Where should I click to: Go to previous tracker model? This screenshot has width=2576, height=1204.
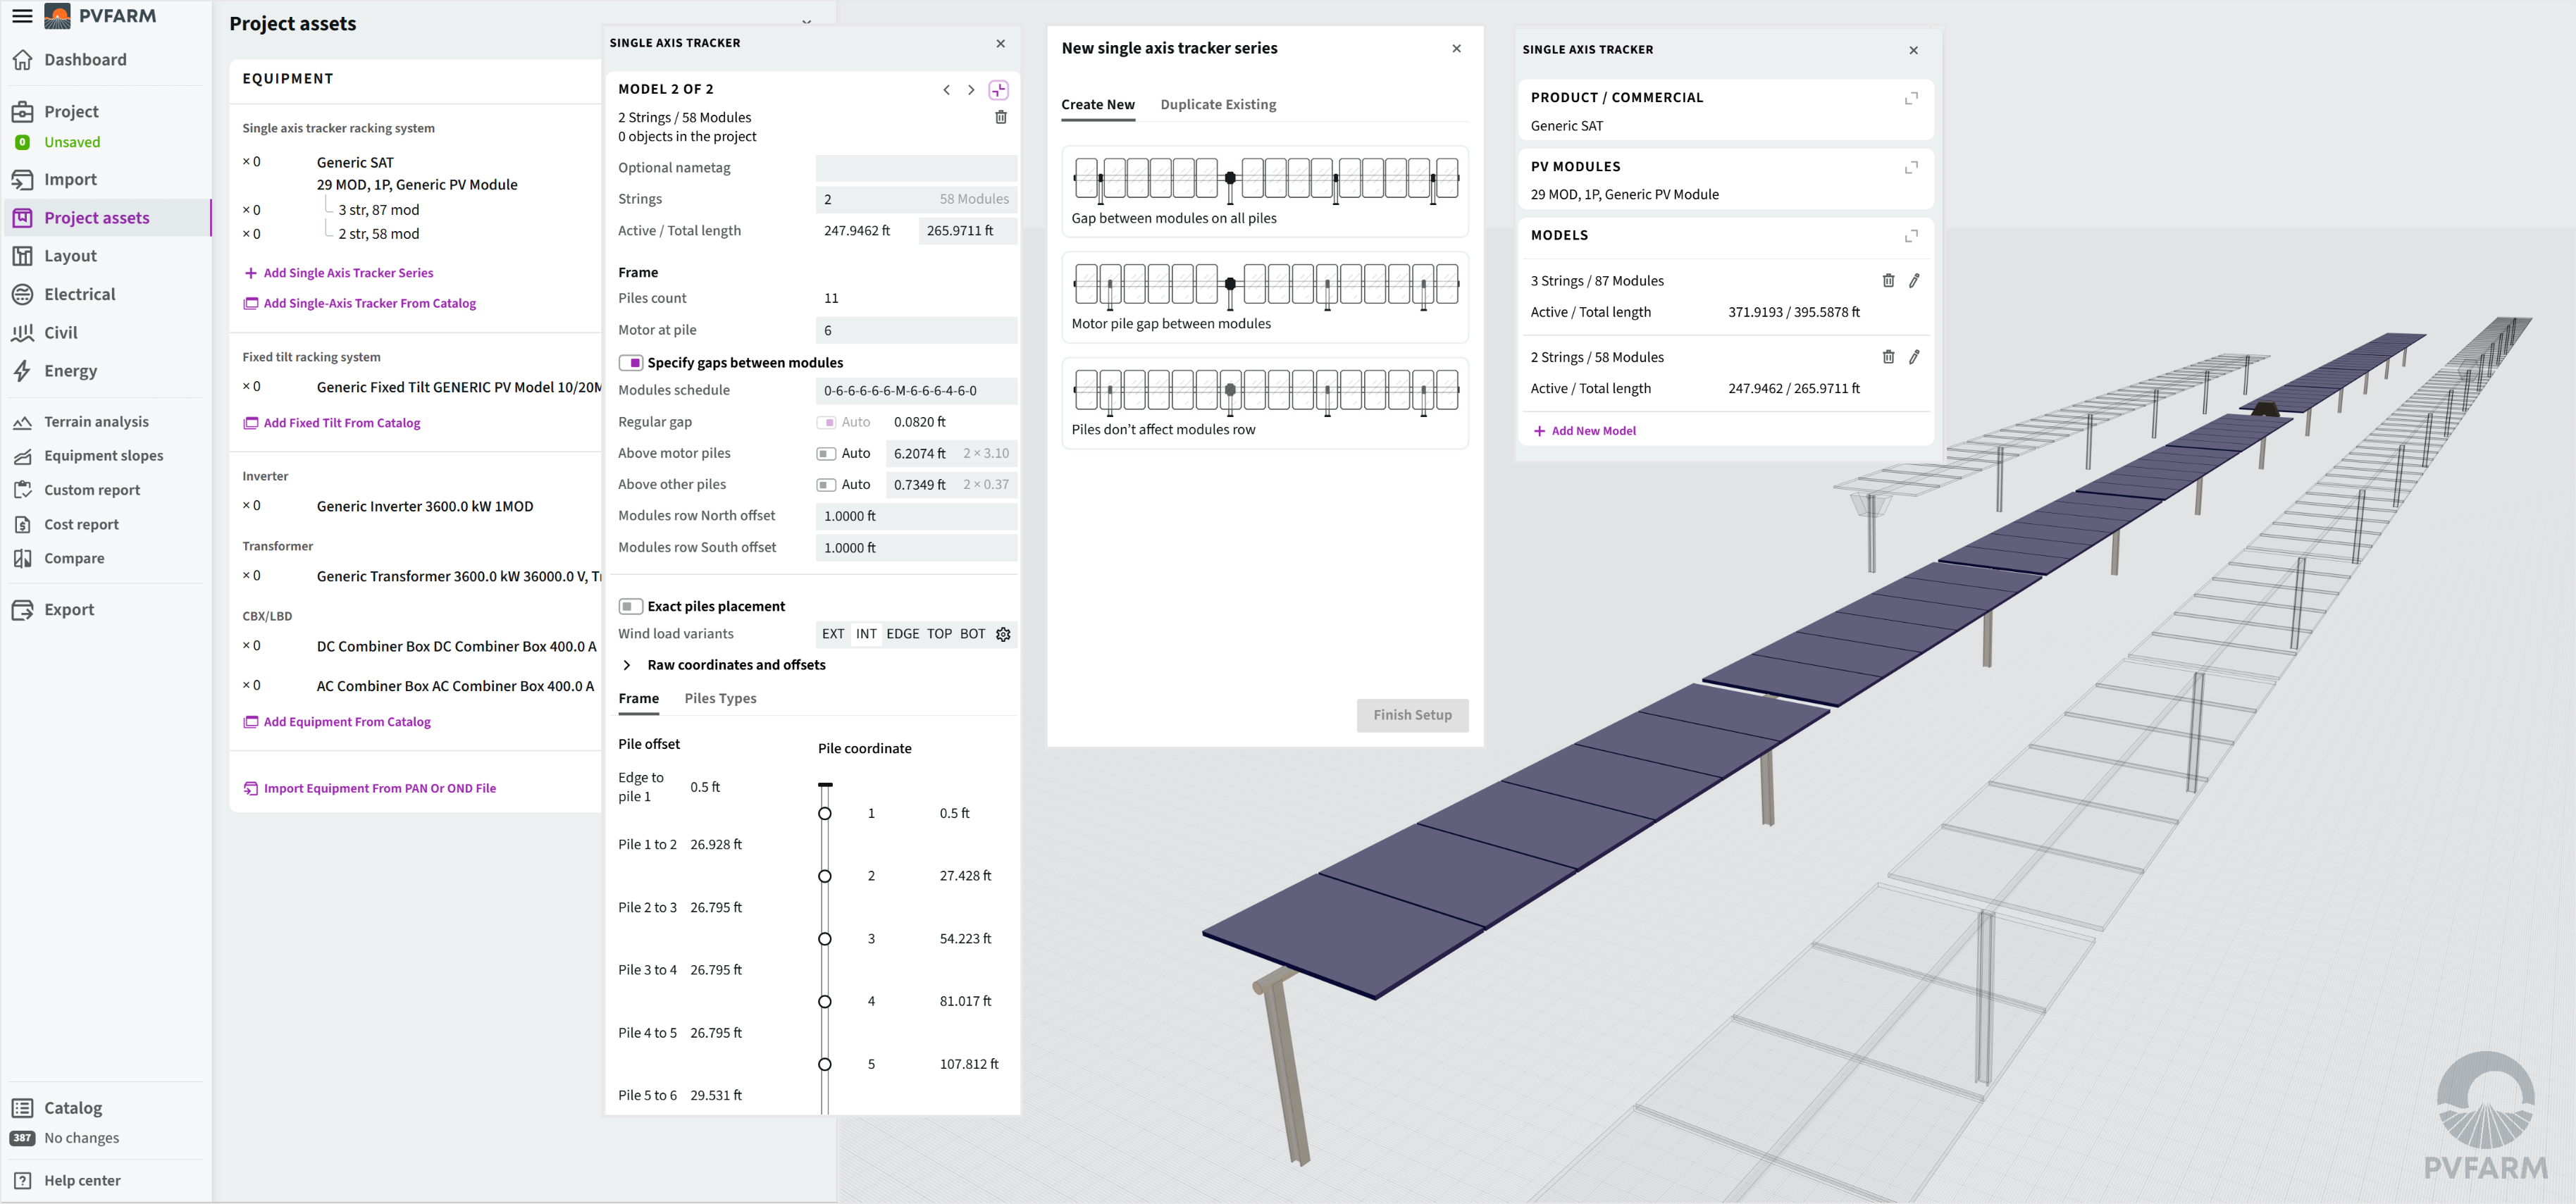946,90
